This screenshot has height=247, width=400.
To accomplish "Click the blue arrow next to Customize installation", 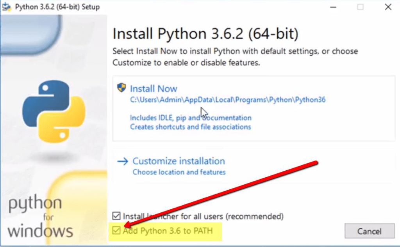I will tap(122, 161).
